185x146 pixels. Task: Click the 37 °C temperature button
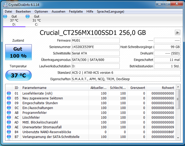pos(18,75)
